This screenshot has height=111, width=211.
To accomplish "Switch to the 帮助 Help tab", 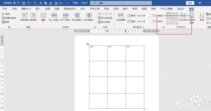I will tap(153, 9).
